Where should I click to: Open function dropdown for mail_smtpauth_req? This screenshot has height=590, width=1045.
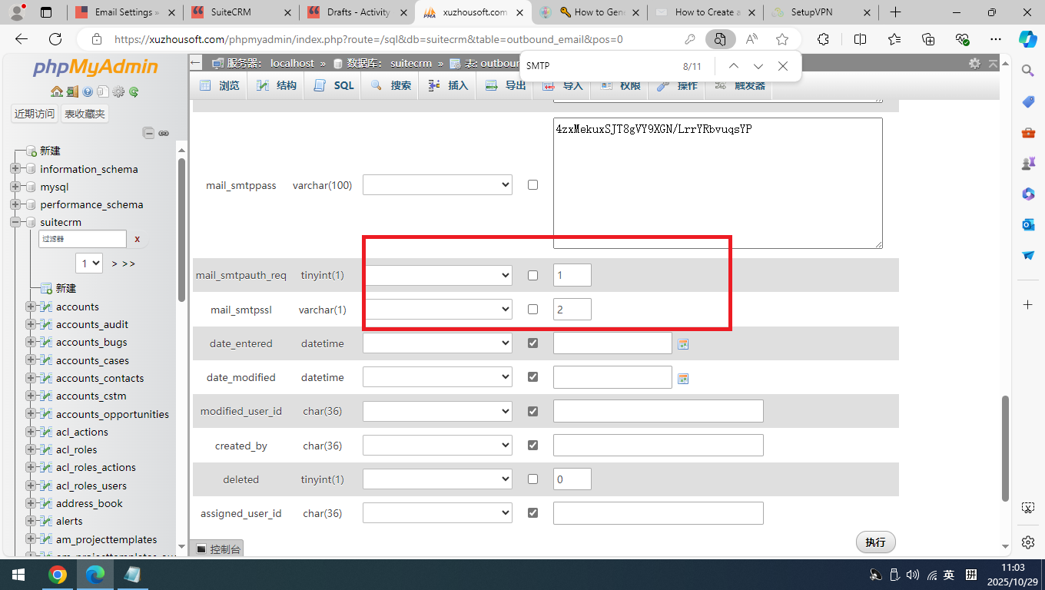tap(437, 275)
